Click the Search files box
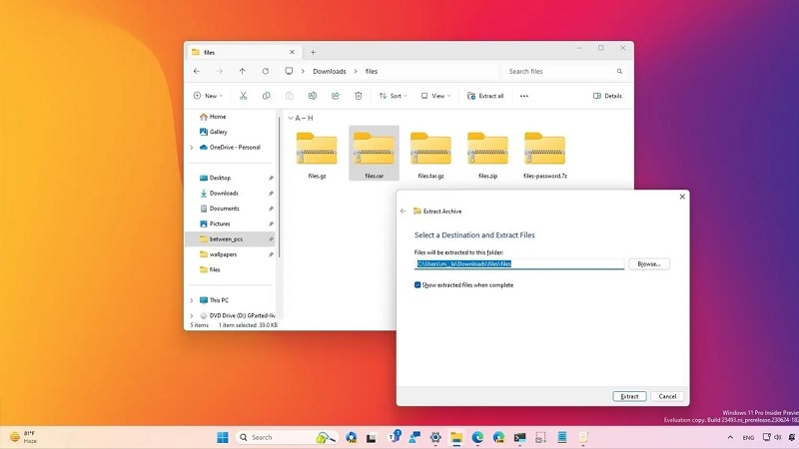The width and height of the screenshot is (799, 449). tap(565, 71)
